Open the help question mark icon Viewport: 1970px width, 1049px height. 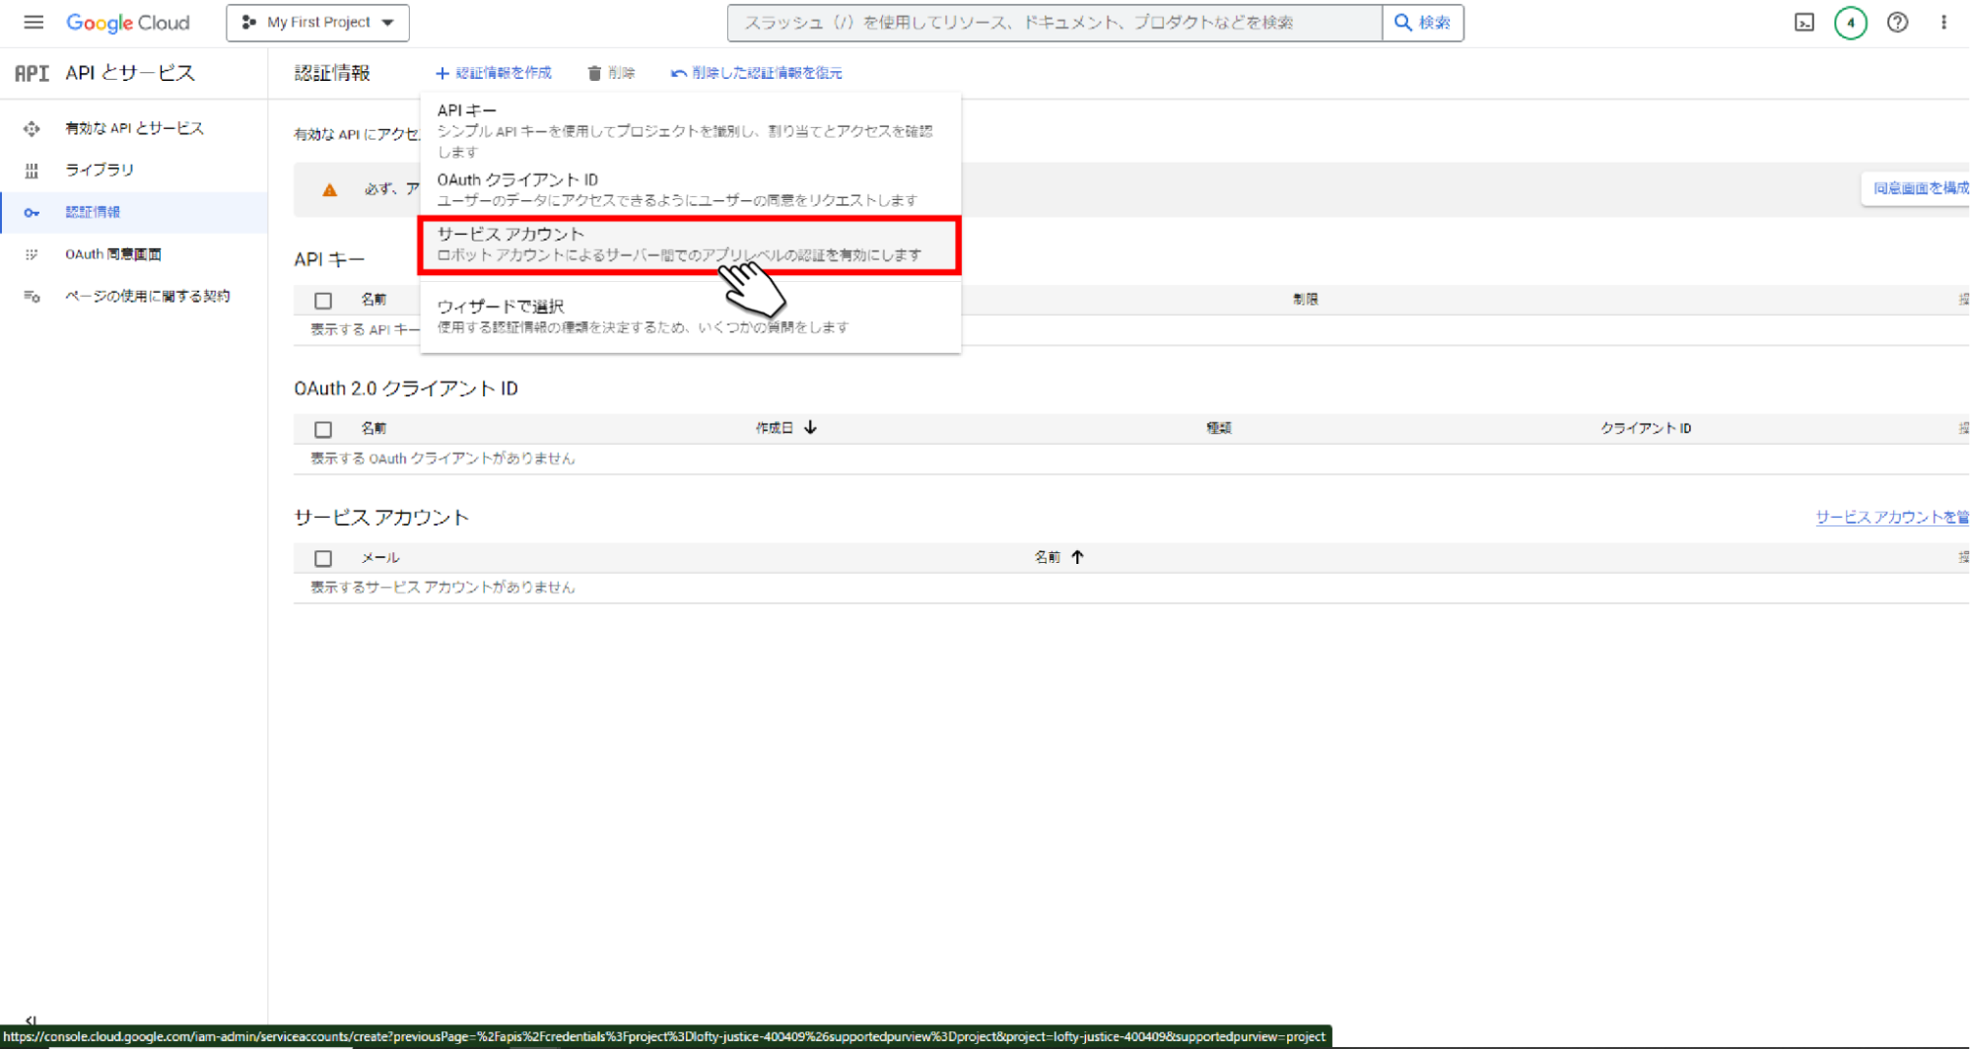point(1897,23)
